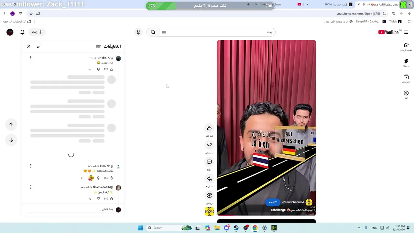
Task: Close the comments panel
Action: (29, 46)
